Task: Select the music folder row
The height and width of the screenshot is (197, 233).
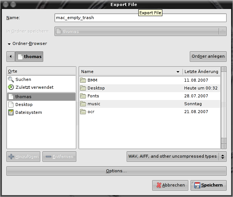Action: [150, 104]
